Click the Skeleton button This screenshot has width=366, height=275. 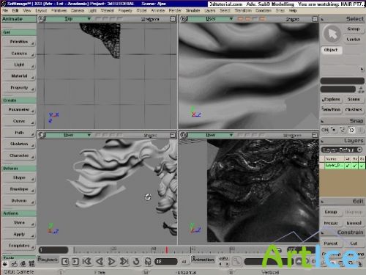click(x=19, y=144)
